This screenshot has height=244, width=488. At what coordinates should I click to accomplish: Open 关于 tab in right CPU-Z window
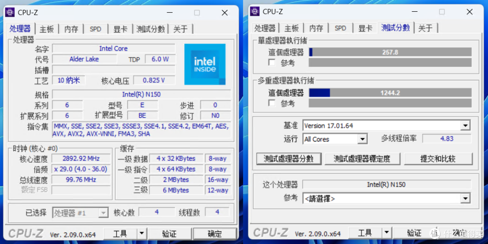pyautogui.click(x=426, y=28)
